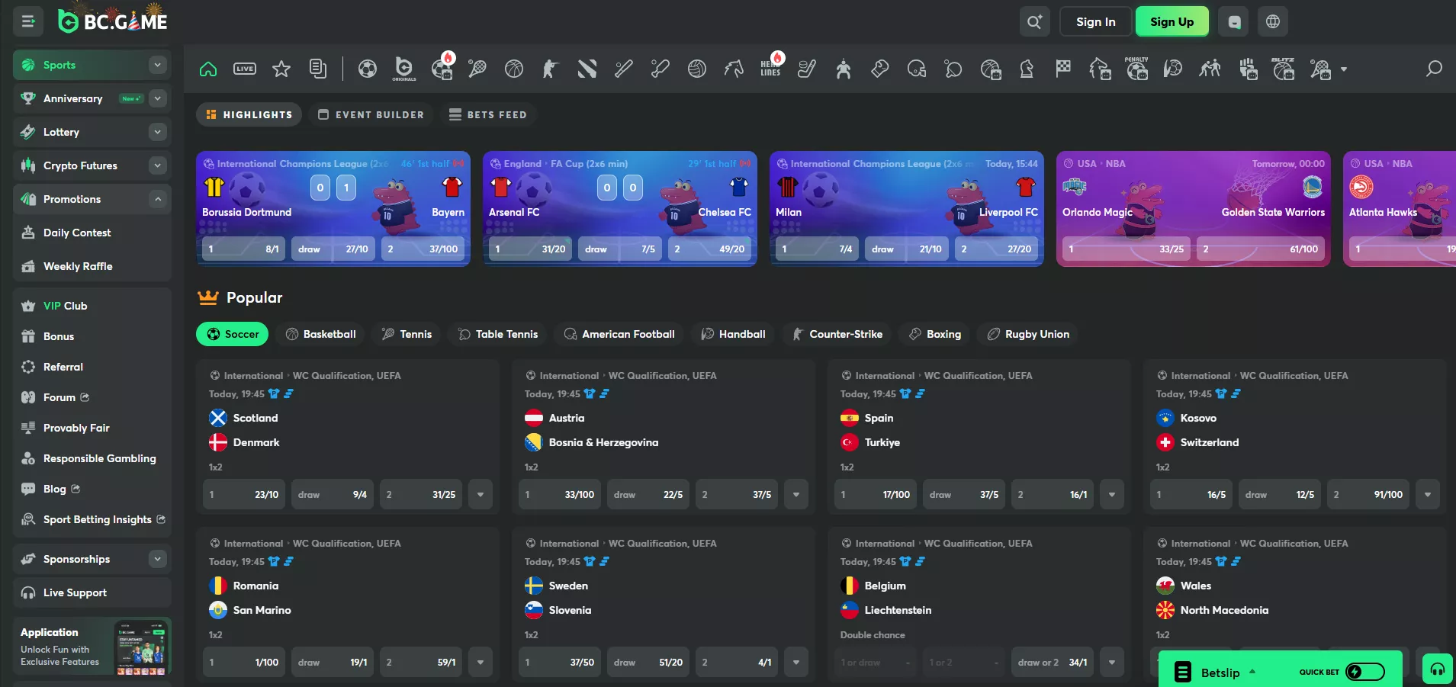This screenshot has height=687, width=1456.
Task: Select Table Tennis paddle icon
Action: pos(953,69)
